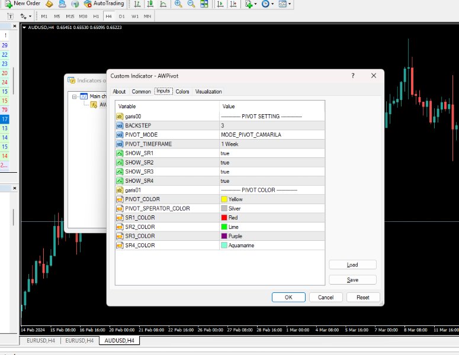Select M15 timeframe

tap(70, 17)
